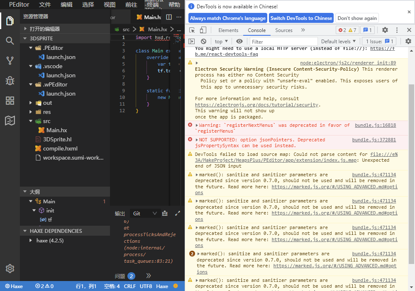
Task: Click the clear console icon
Action: click(203, 41)
